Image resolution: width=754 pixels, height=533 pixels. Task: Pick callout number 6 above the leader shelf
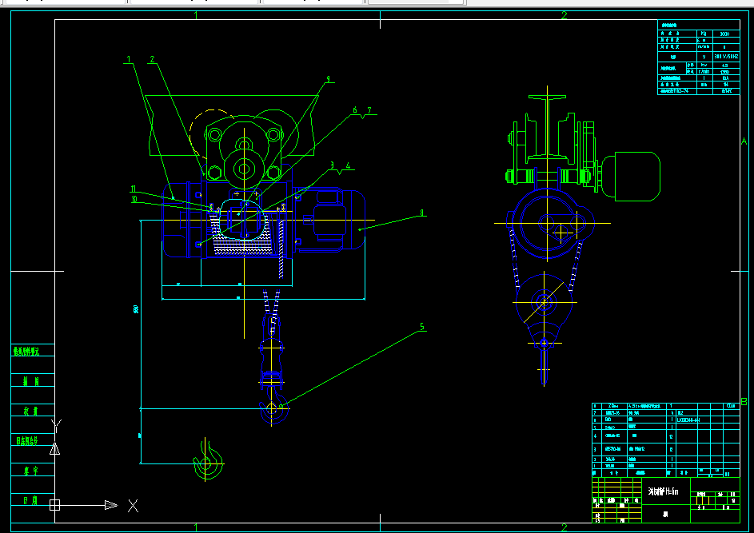tap(355, 110)
